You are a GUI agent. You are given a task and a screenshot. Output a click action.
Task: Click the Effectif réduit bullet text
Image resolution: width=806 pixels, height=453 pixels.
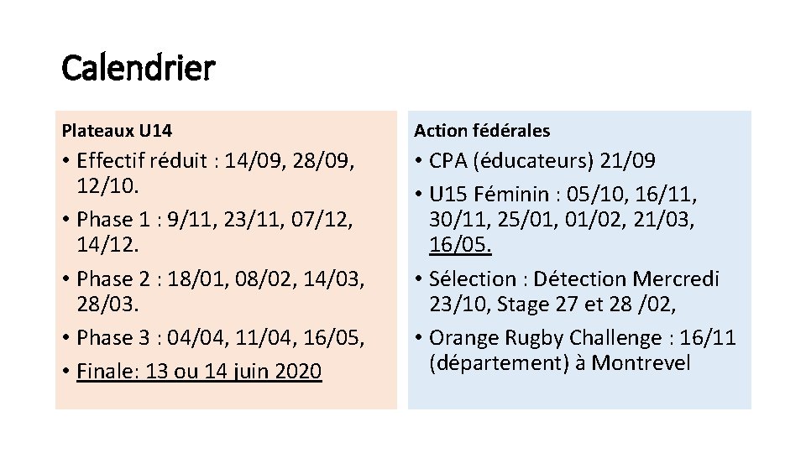(141, 160)
